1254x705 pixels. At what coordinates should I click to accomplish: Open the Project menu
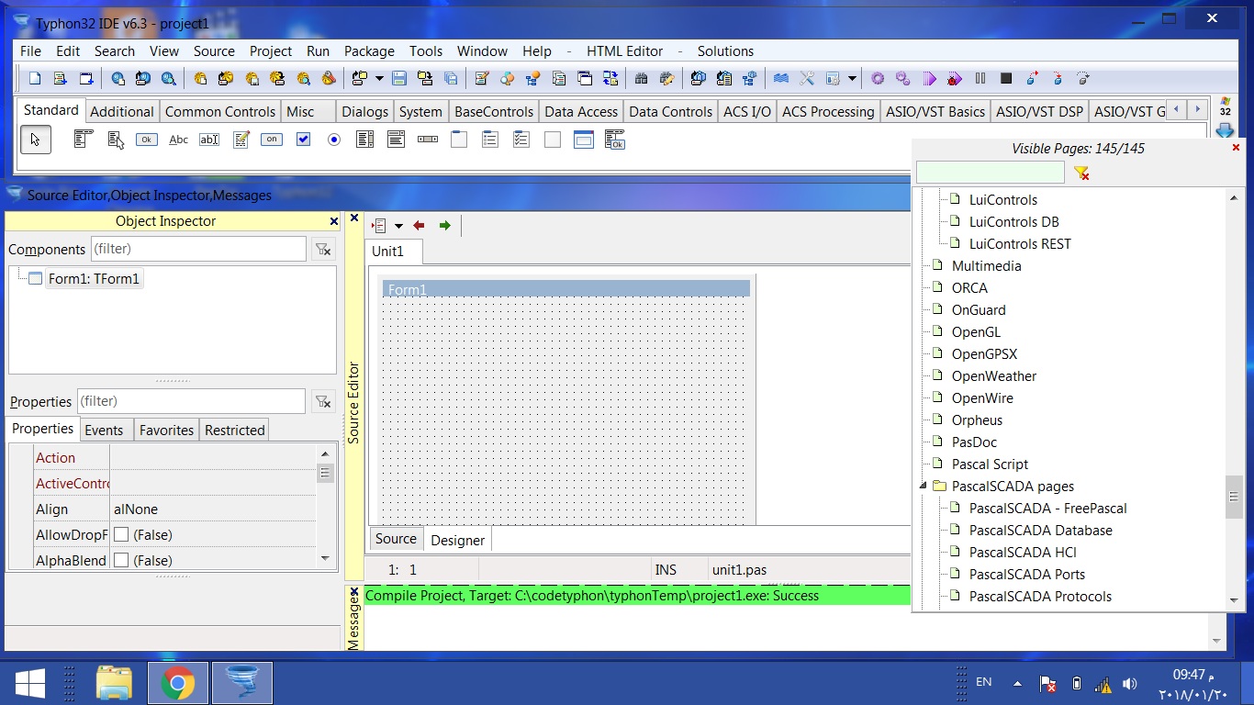pos(271,51)
